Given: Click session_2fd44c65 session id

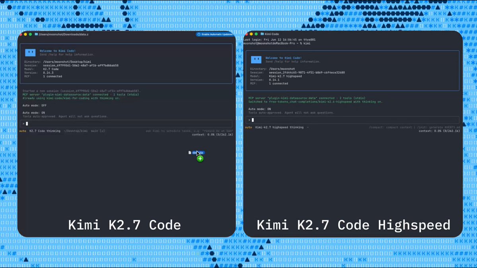Looking at the screenshot, I should (306, 73).
